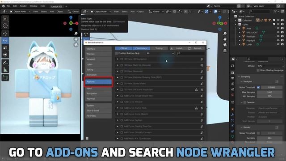Screen dimensions: 286x161
Task: Open Preferences hamburger menu at bottom left
Action: [x=87, y=138]
